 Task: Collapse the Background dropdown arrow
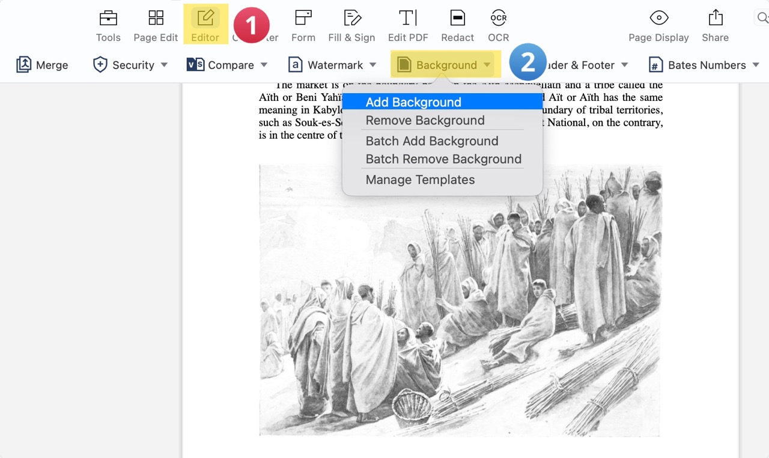point(487,65)
